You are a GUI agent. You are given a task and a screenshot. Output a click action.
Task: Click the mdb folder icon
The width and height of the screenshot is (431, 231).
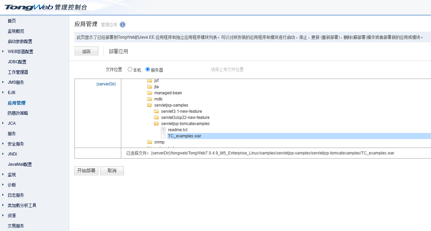tap(150, 99)
